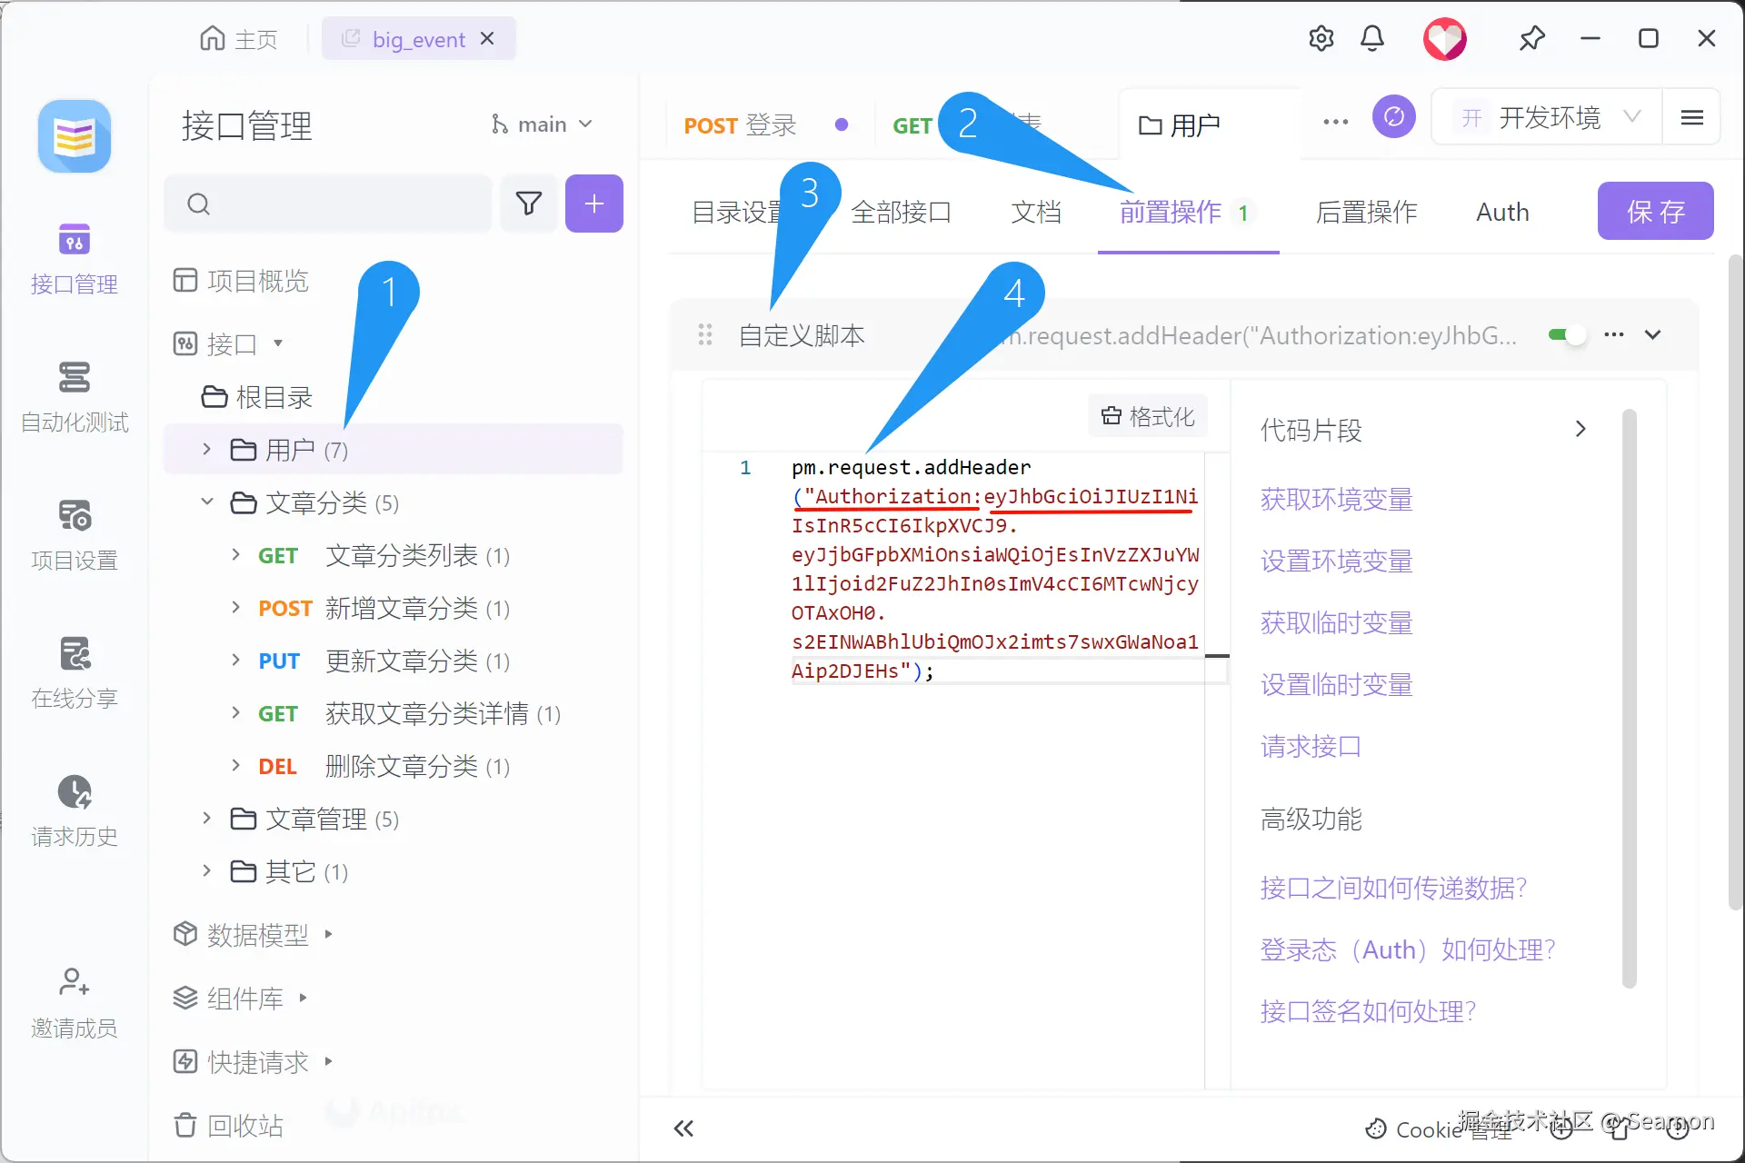Click the purple refresh circle icon
Viewport: 1745px width, 1163px height.
click(x=1393, y=117)
